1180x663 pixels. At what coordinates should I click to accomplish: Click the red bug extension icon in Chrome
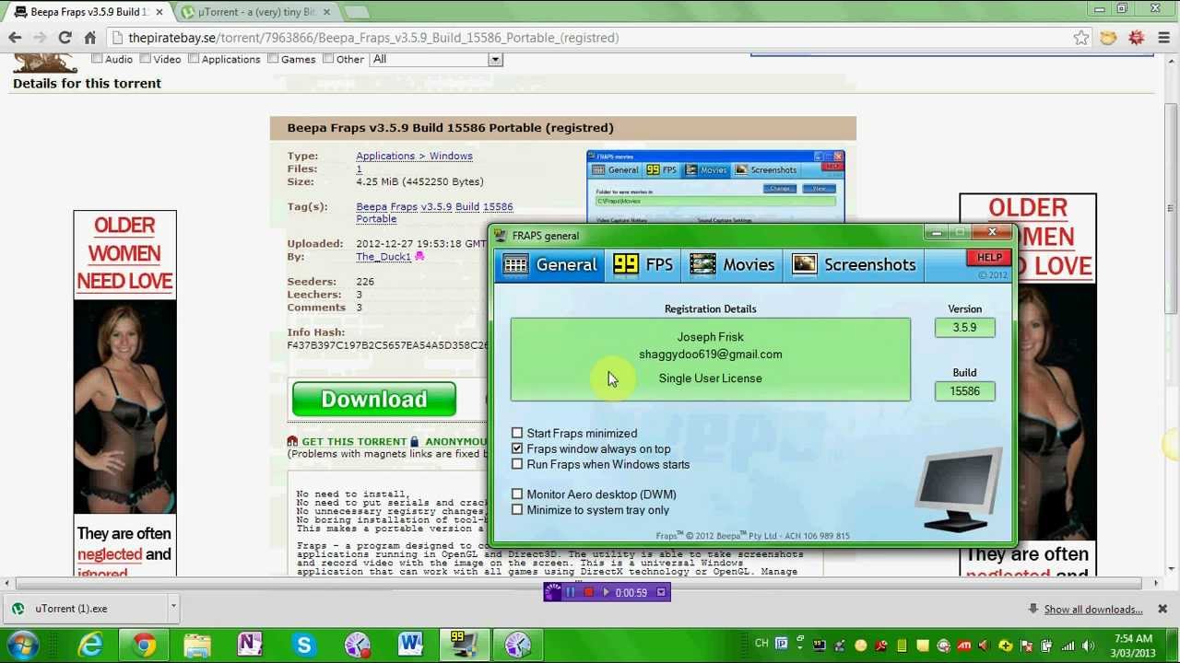pyautogui.click(x=1136, y=38)
